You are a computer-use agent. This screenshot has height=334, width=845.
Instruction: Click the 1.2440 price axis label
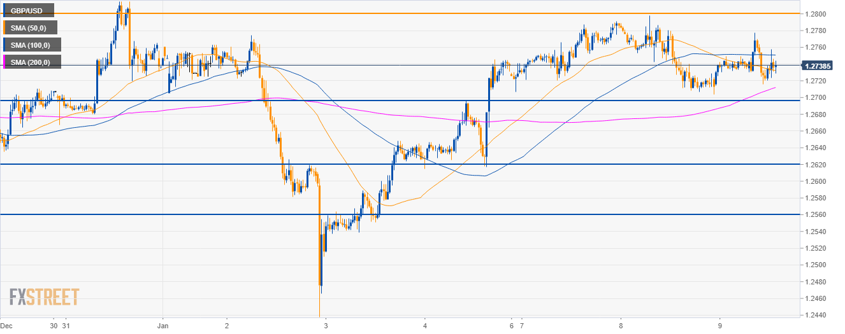pyautogui.click(x=816, y=316)
